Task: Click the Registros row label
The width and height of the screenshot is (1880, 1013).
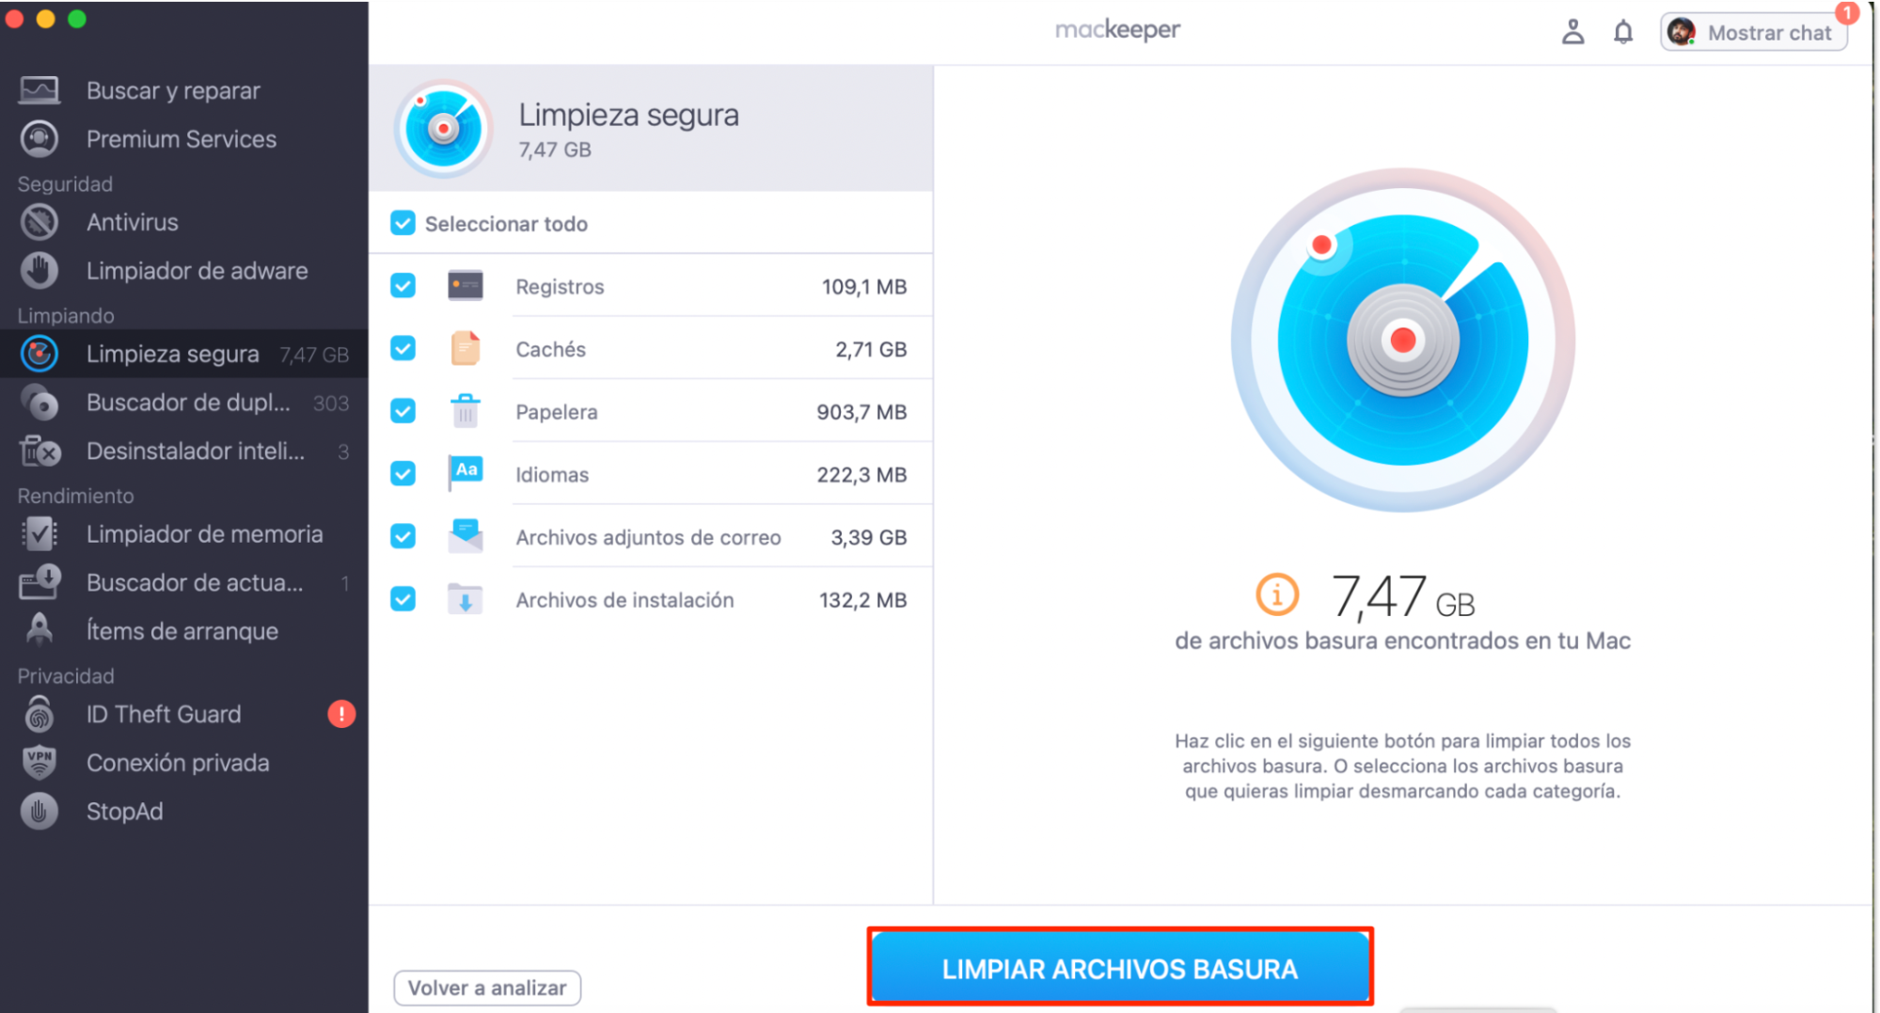Action: [x=560, y=287]
